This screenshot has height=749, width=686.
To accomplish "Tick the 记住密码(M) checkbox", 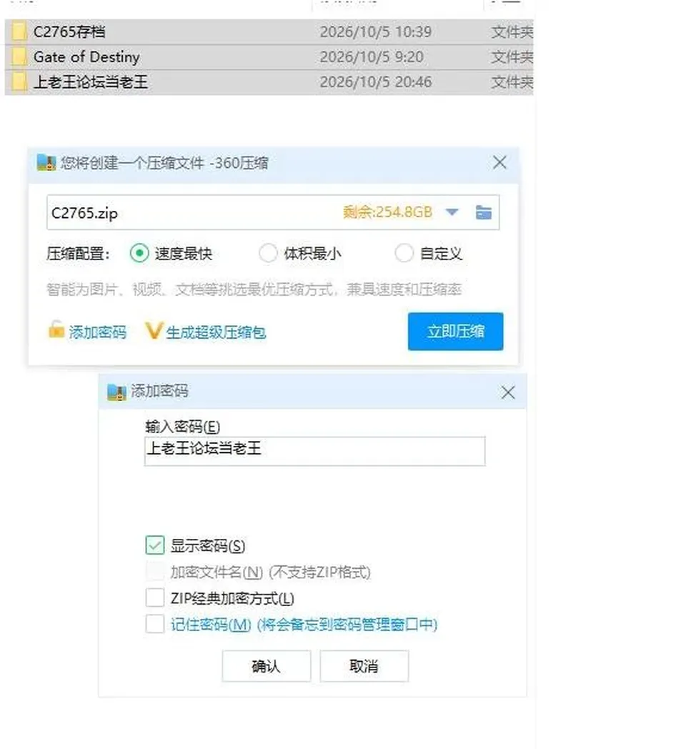I will (155, 624).
